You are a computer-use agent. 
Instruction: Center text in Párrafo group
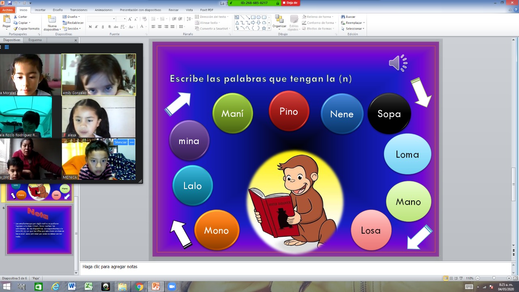tap(160, 27)
